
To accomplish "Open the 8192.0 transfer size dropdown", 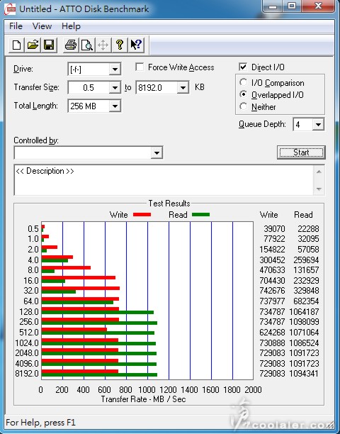I will tap(183, 88).
